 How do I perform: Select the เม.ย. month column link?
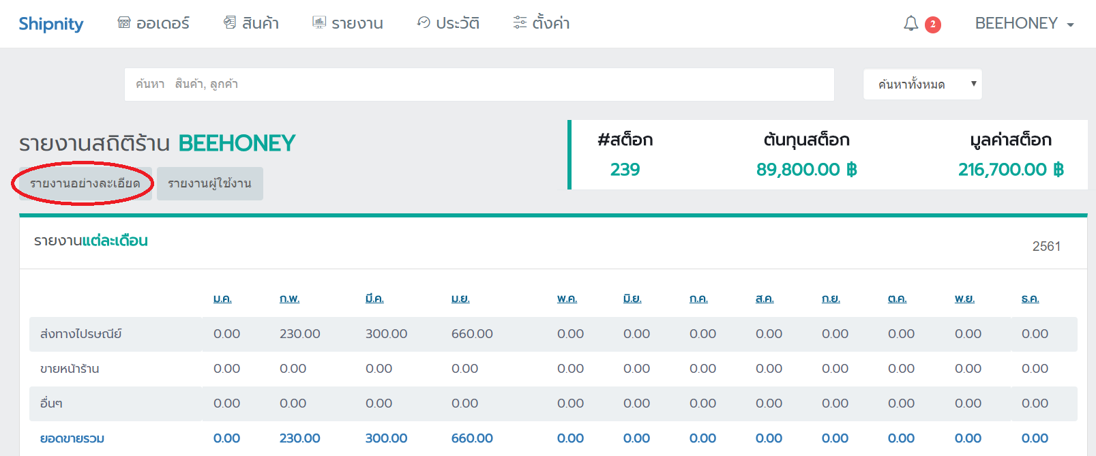click(x=460, y=299)
